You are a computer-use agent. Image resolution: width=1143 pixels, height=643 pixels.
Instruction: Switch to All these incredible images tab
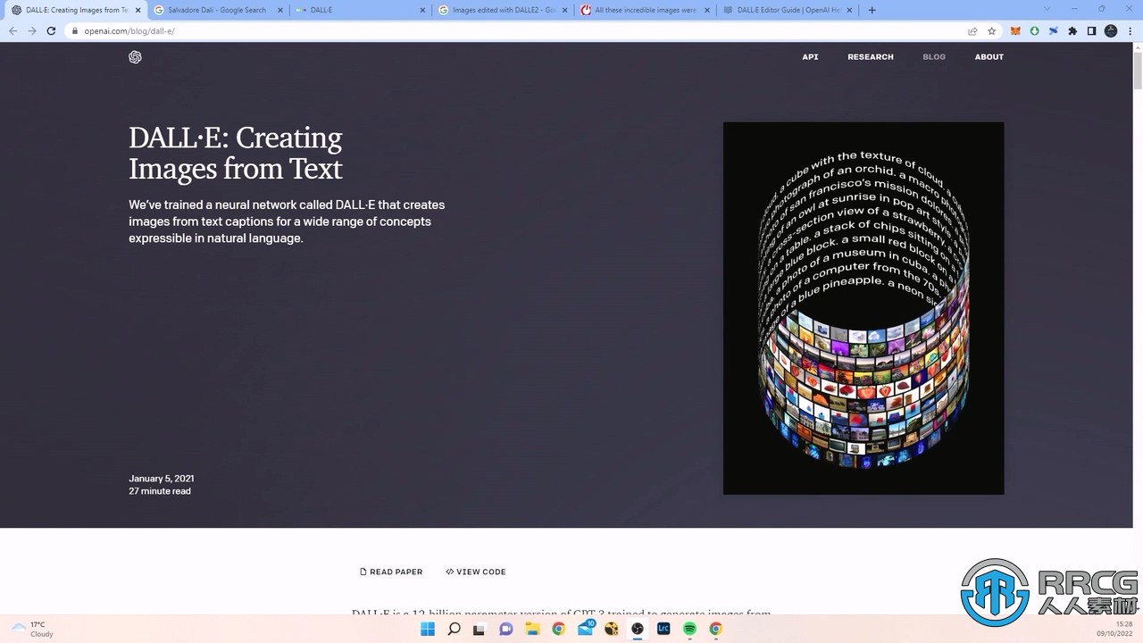[646, 10]
